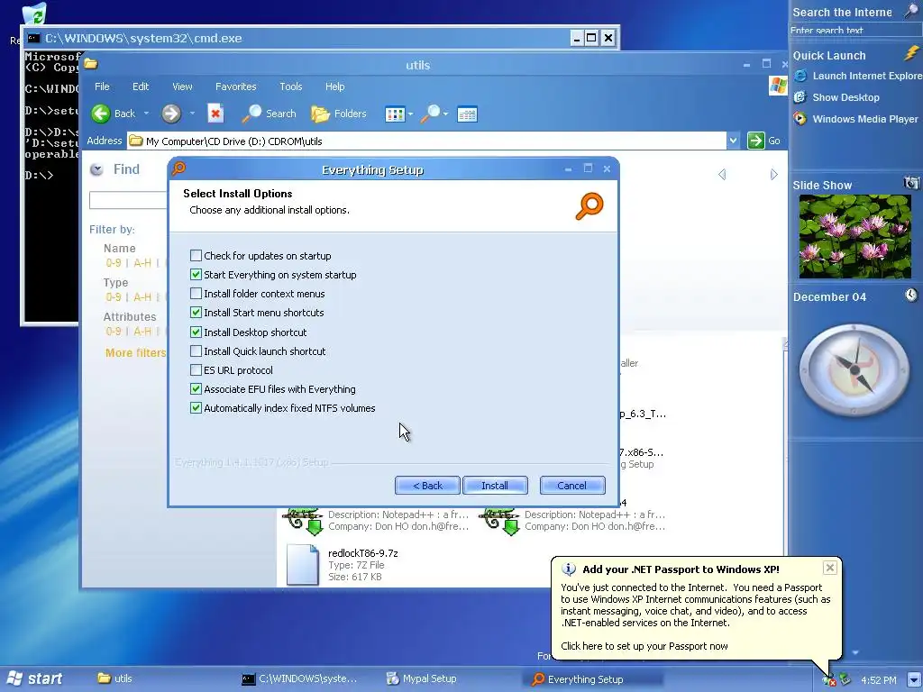The width and height of the screenshot is (923, 692).
Task: Click the left page arrow in utils
Action: (722, 174)
